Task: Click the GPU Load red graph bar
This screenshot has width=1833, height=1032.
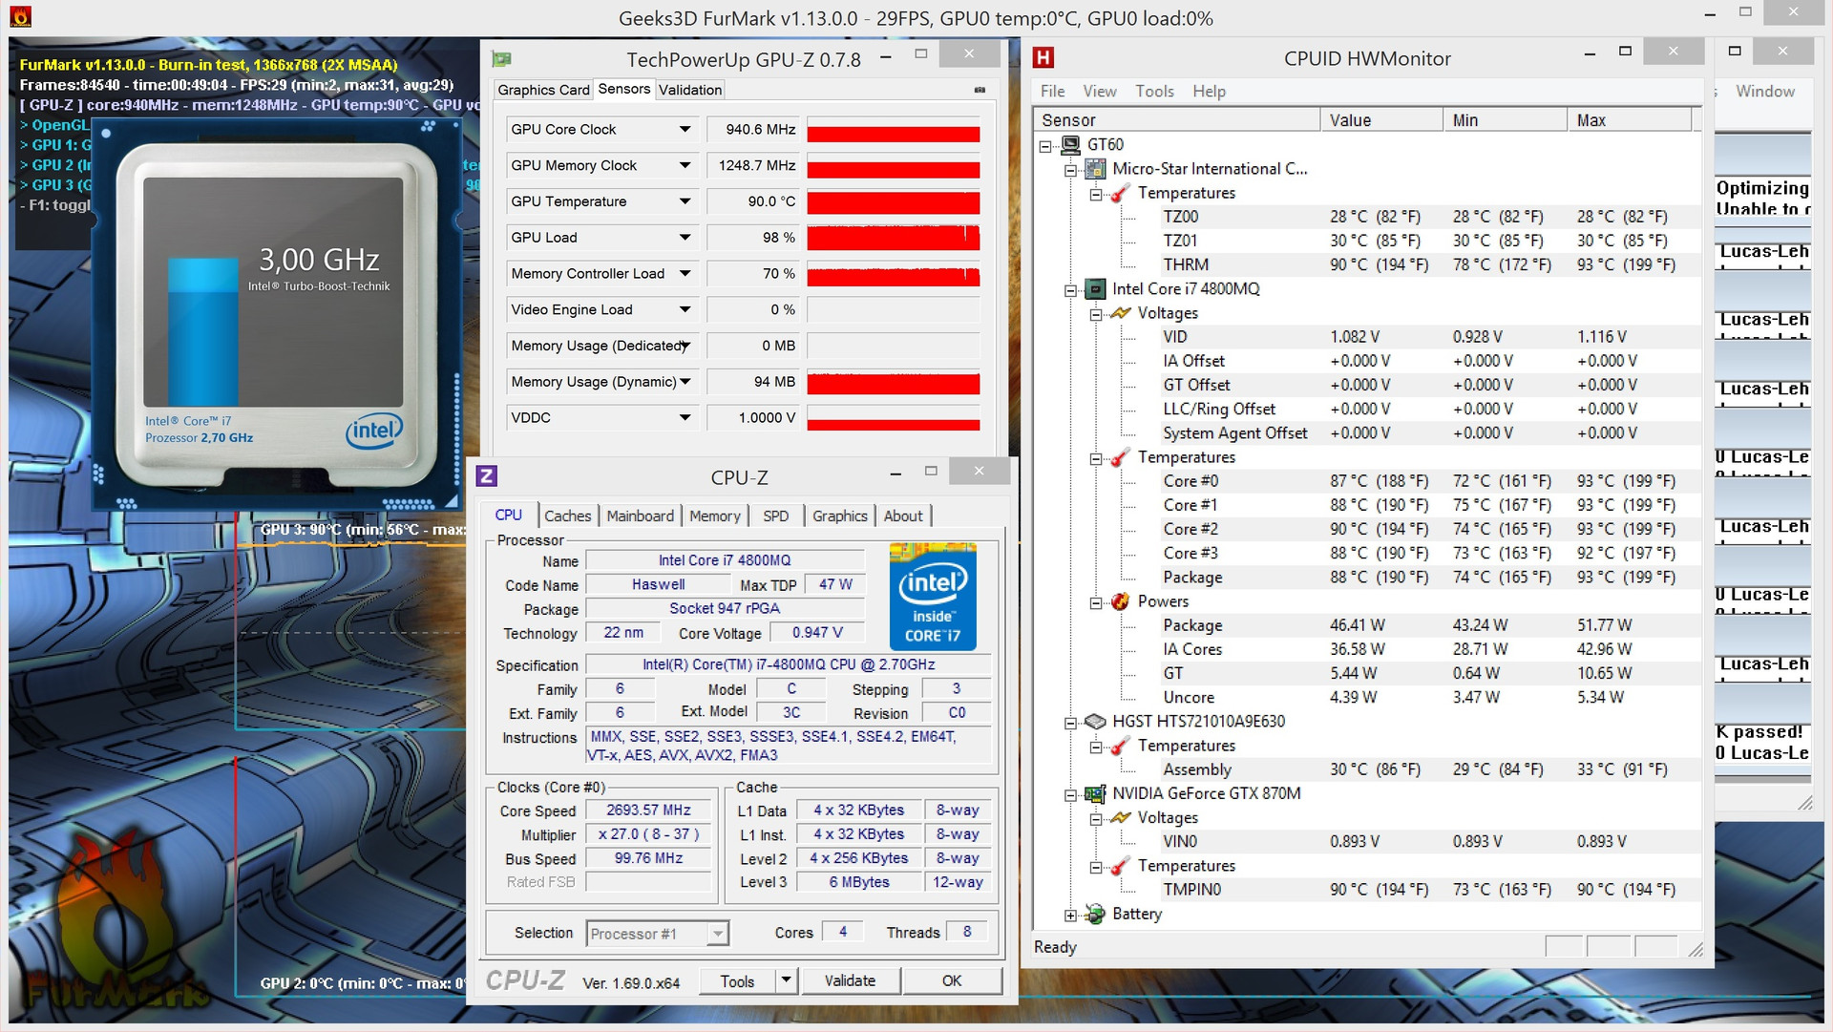Action: pyautogui.click(x=893, y=238)
